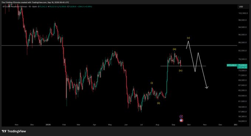Click the Apr label on time axis

pos(94,125)
